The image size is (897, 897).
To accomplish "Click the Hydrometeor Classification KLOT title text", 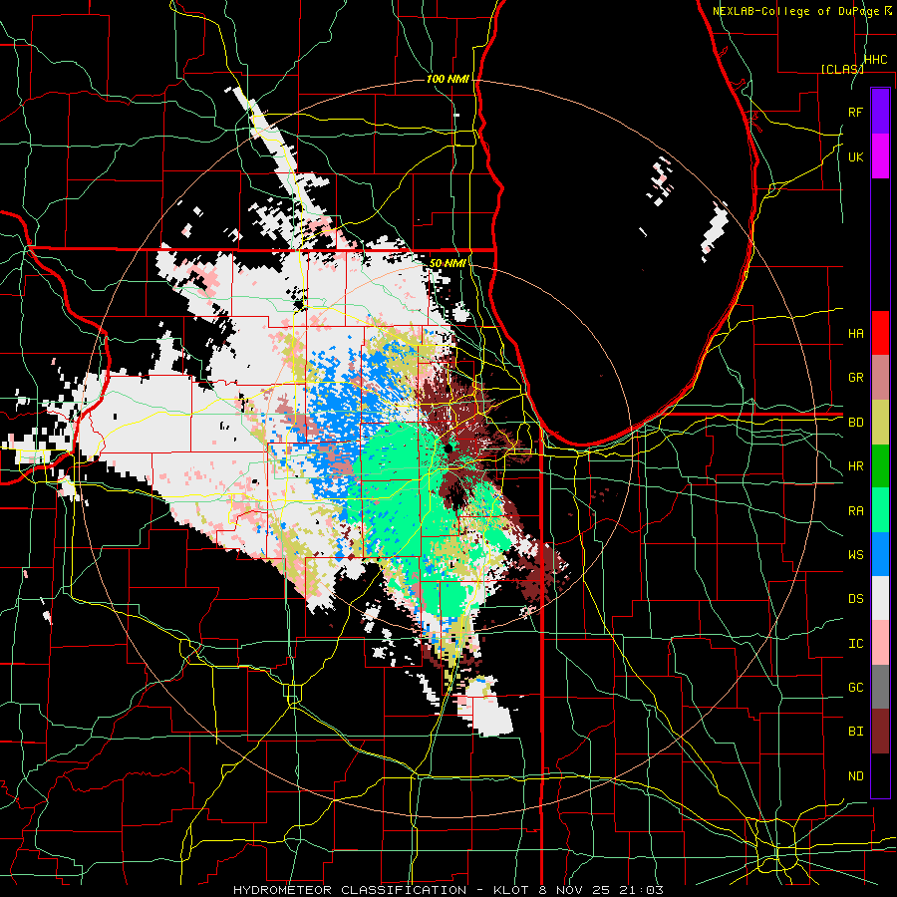I will coord(448,890).
